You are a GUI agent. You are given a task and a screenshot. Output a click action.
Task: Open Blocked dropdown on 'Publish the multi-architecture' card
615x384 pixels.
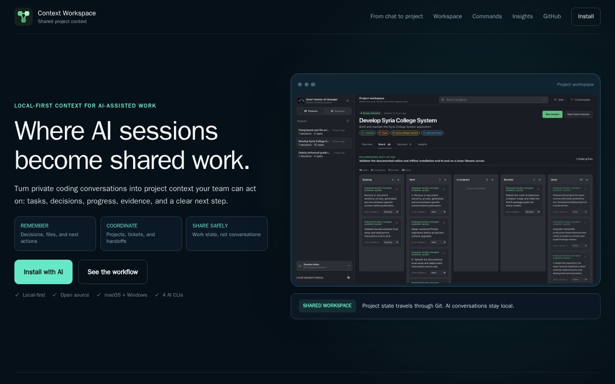[532, 212]
